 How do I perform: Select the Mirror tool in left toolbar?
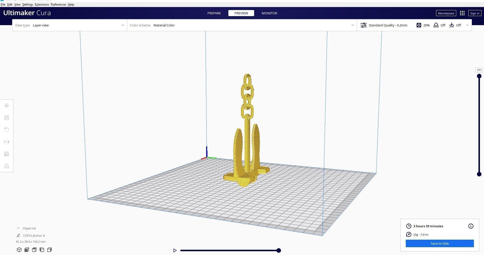point(7,142)
